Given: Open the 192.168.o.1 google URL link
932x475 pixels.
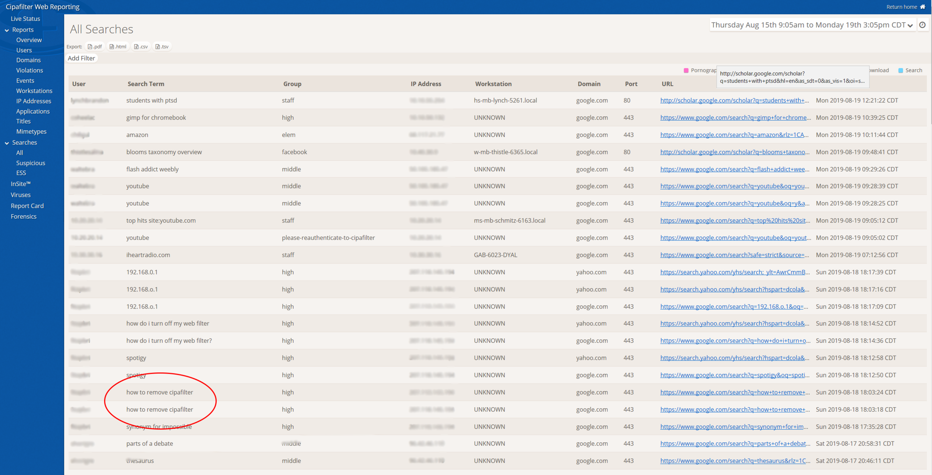Looking at the screenshot, I should click(x=734, y=306).
